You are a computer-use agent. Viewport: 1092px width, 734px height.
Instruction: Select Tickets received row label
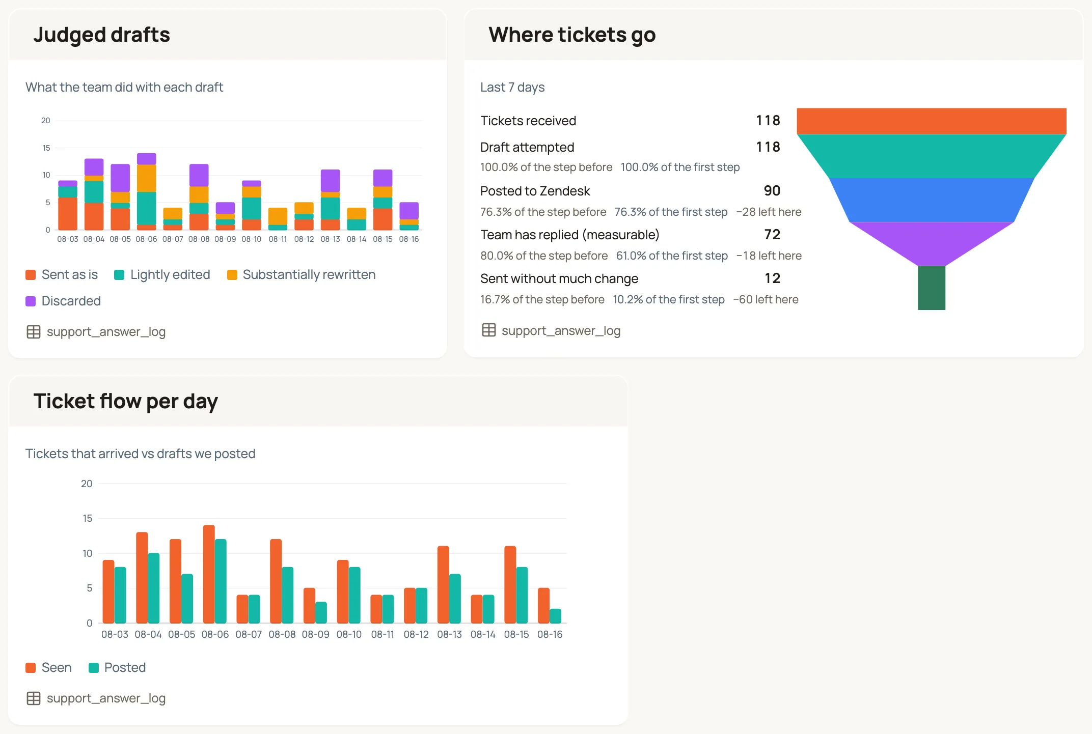click(x=528, y=121)
